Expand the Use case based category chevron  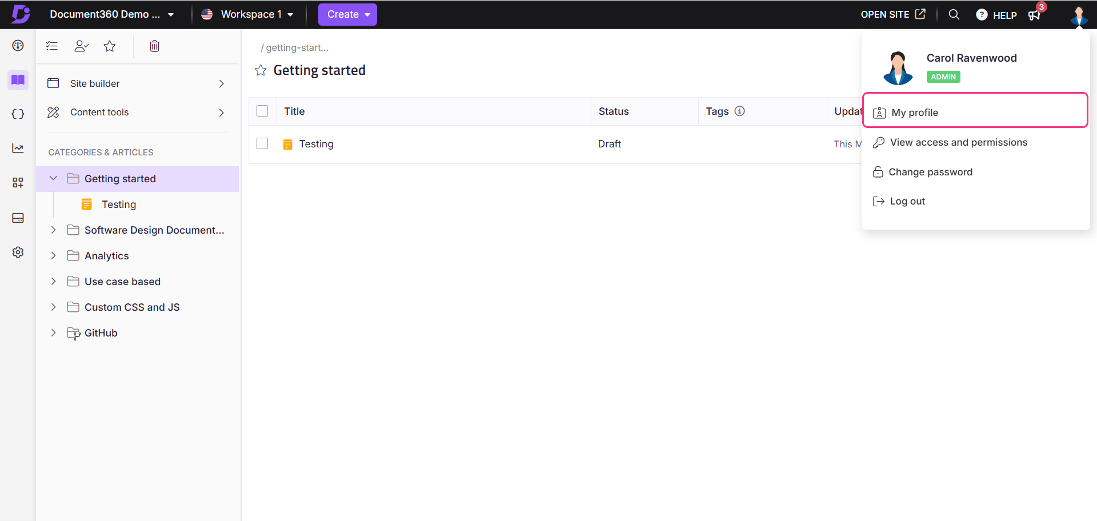tap(53, 281)
